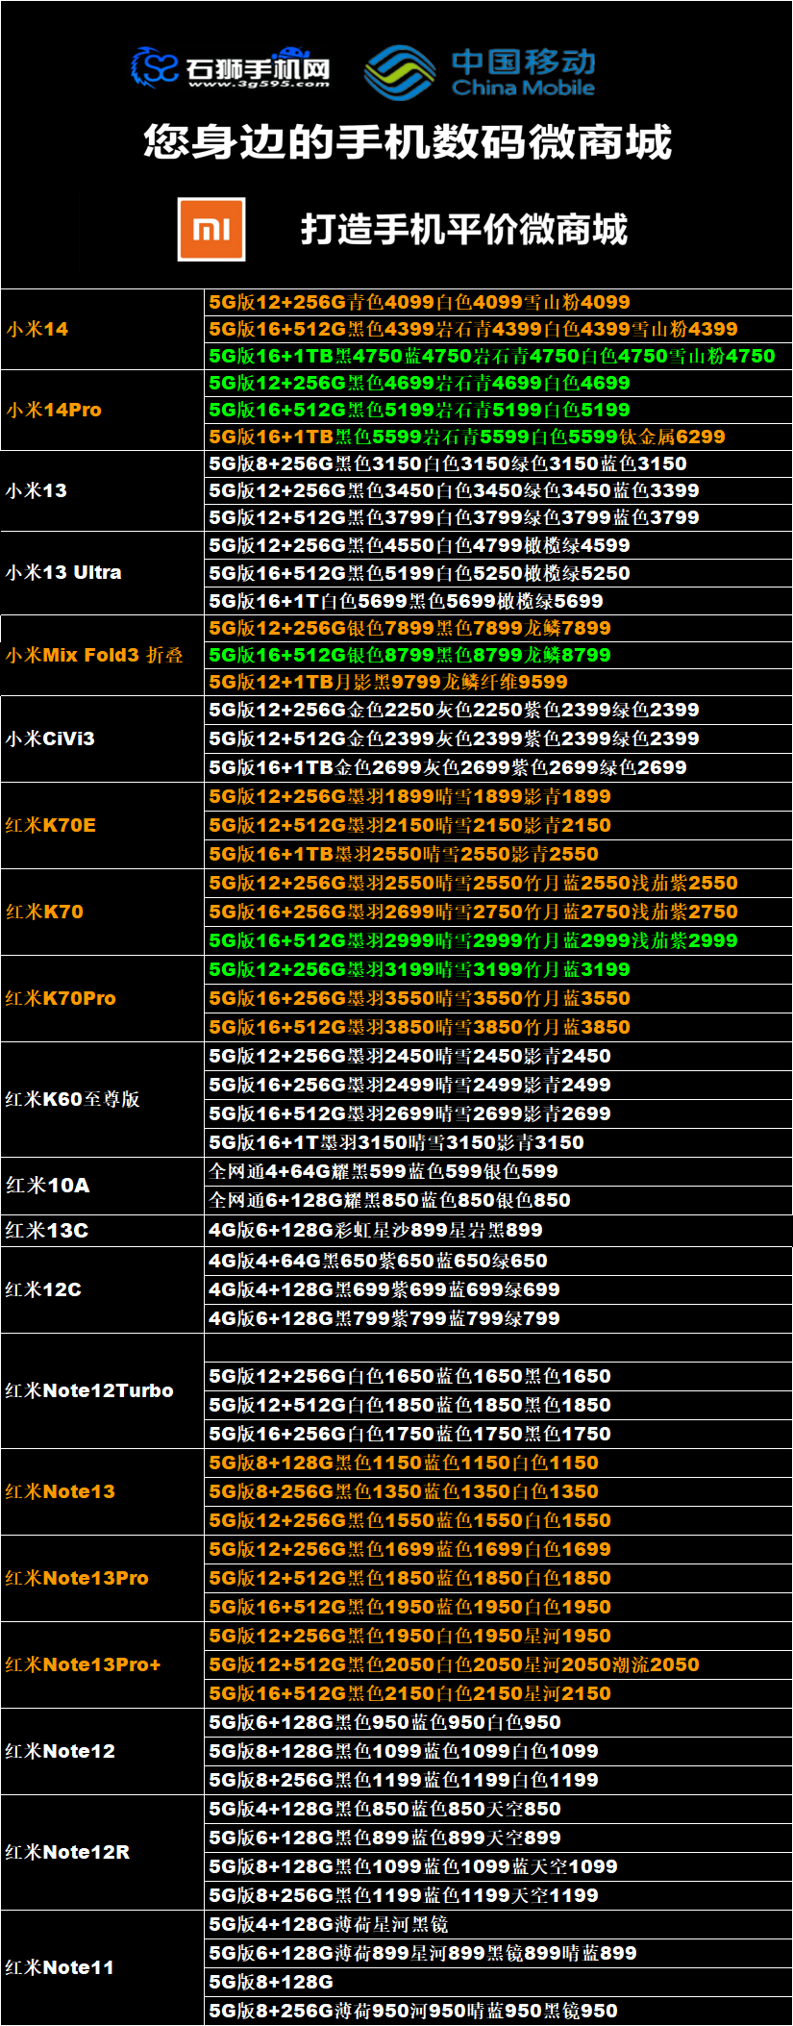793x2026 pixels.
Task: Click the row "5G版8+256G薄荷950河950晴蓝950黑镜950"
Action: (x=499, y=2011)
